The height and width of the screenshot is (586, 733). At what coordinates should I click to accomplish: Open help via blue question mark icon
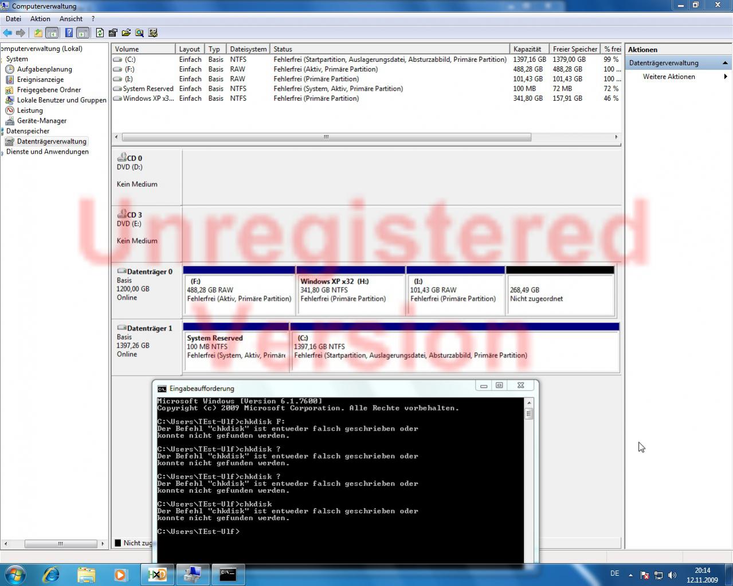(x=69, y=33)
